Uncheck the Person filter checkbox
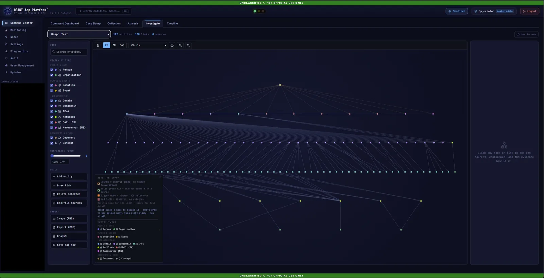Image resolution: width=544 pixels, height=278 pixels. (52, 70)
